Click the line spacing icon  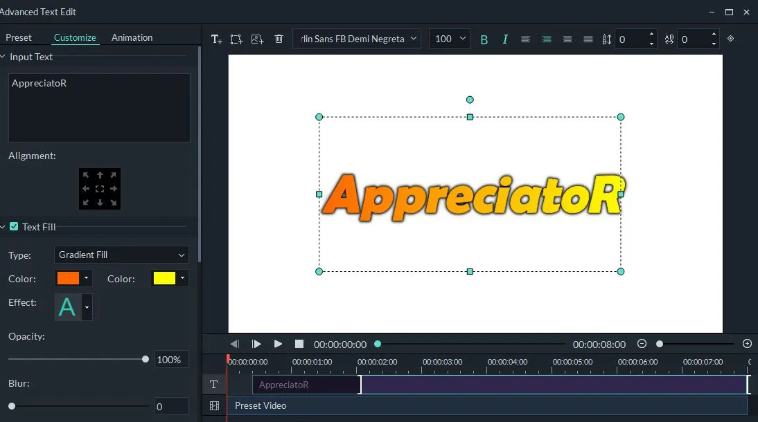[607, 39]
